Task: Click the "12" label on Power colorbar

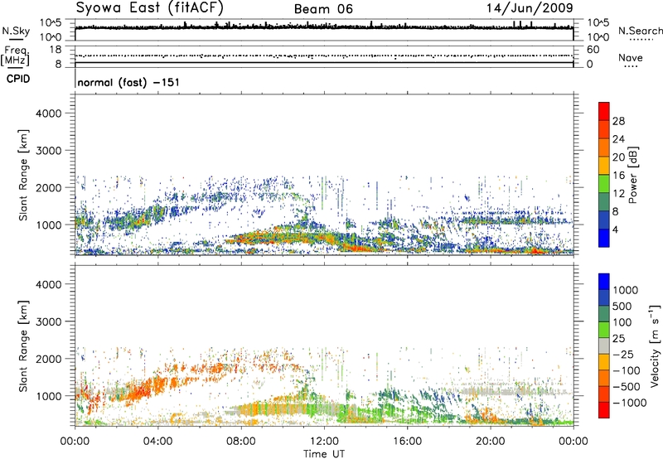Action: pyautogui.click(x=618, y=194)
